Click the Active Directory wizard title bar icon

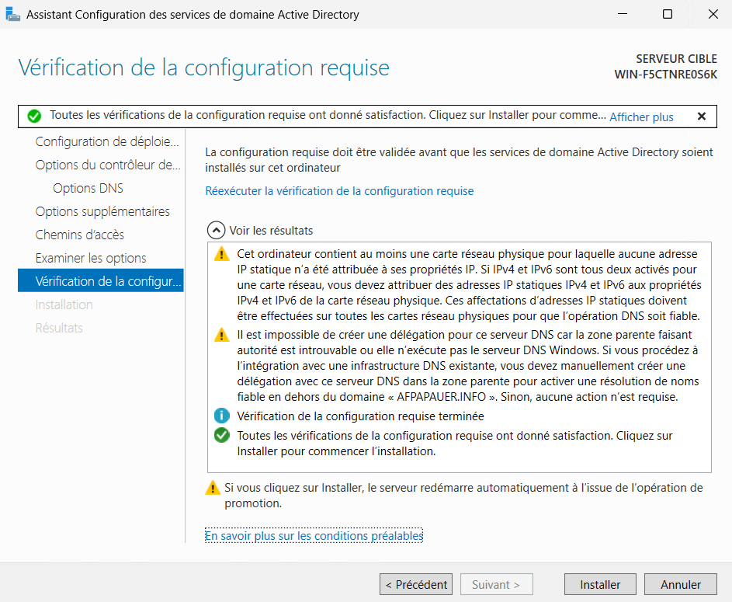point(13,15)
